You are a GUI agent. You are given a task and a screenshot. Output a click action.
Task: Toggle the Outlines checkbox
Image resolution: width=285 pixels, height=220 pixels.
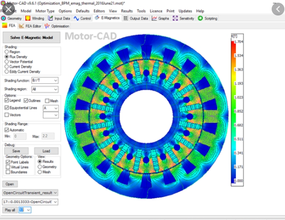(x=26, y=100)
